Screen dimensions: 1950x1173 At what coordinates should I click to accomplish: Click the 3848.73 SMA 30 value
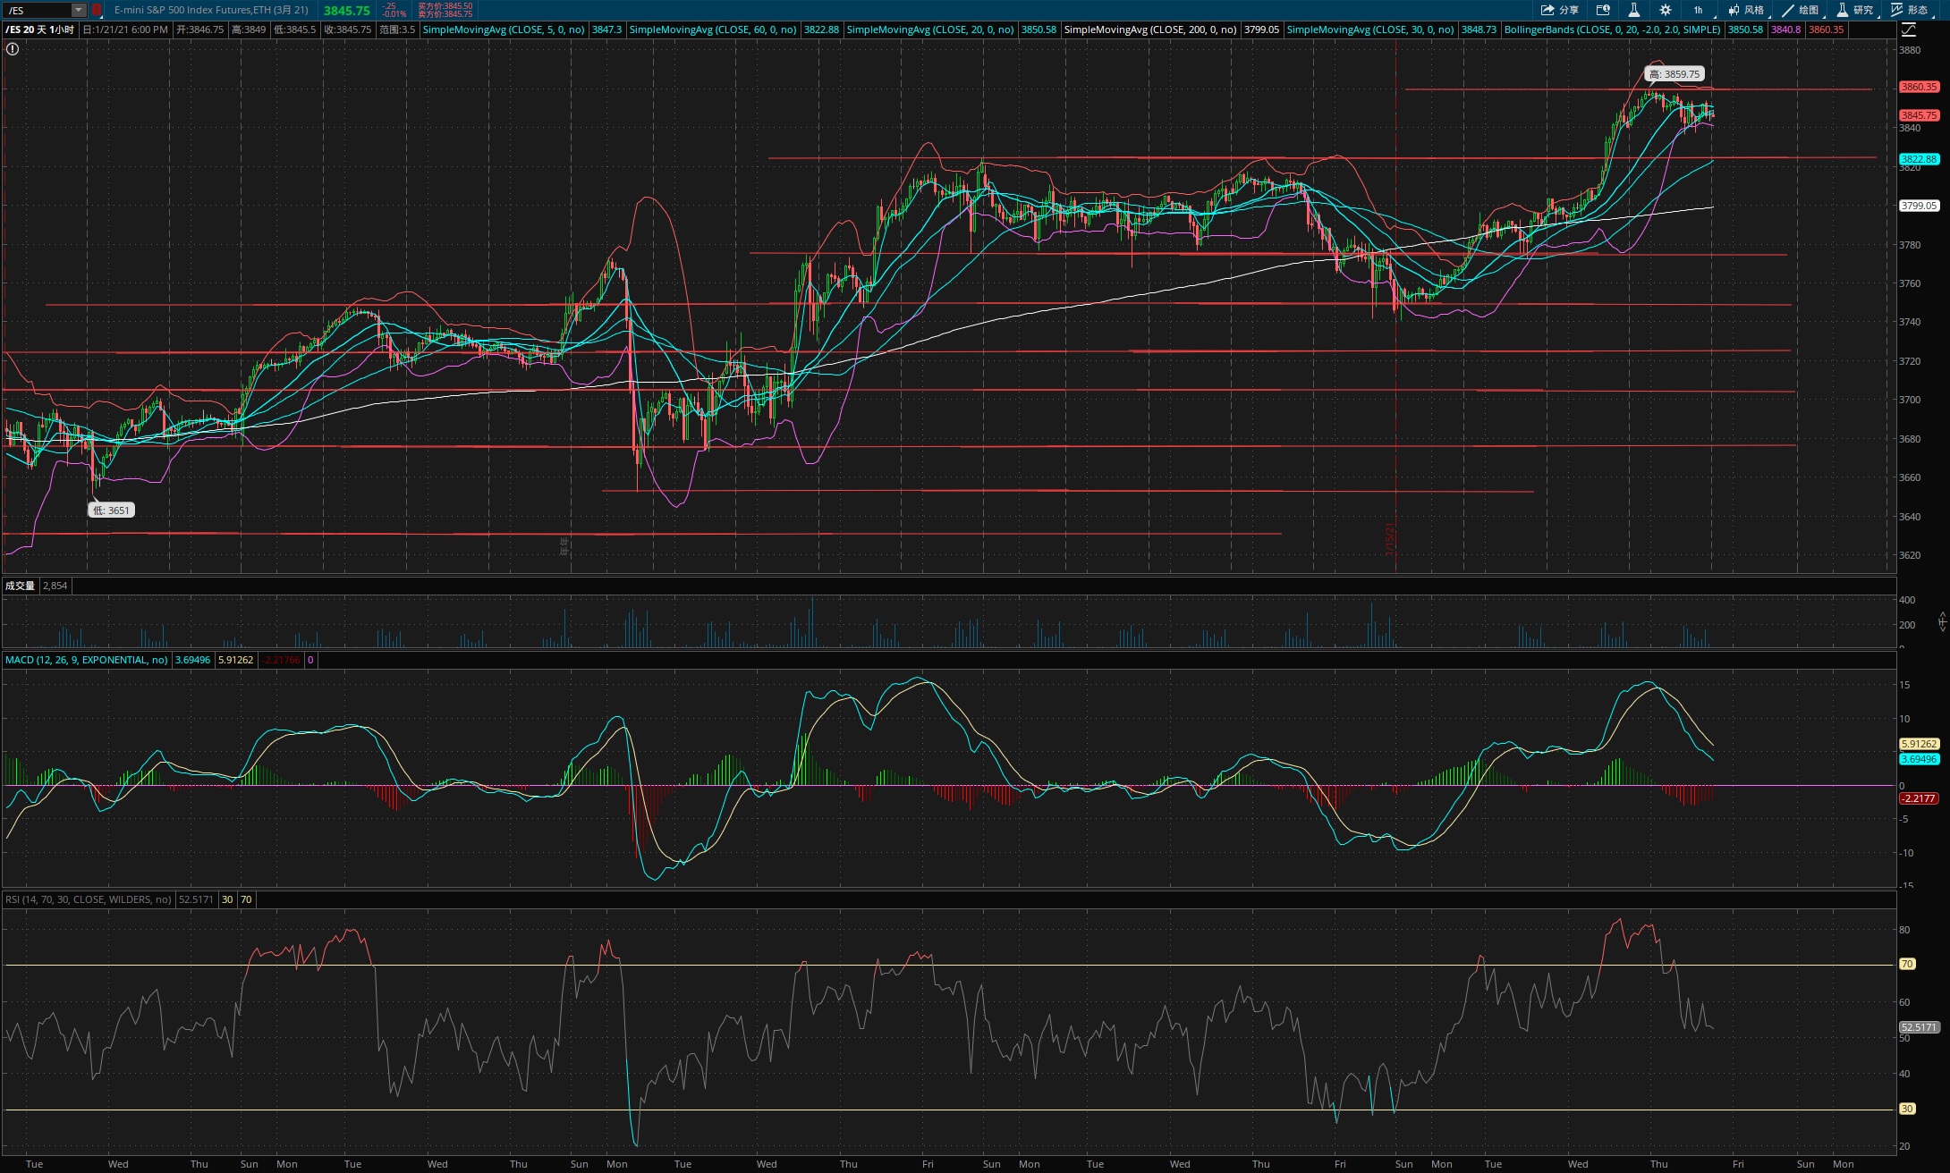point(1479,30)
